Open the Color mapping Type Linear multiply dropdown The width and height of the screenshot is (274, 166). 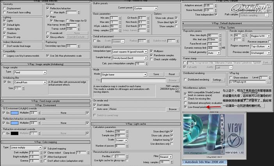[x=26, y=148]
